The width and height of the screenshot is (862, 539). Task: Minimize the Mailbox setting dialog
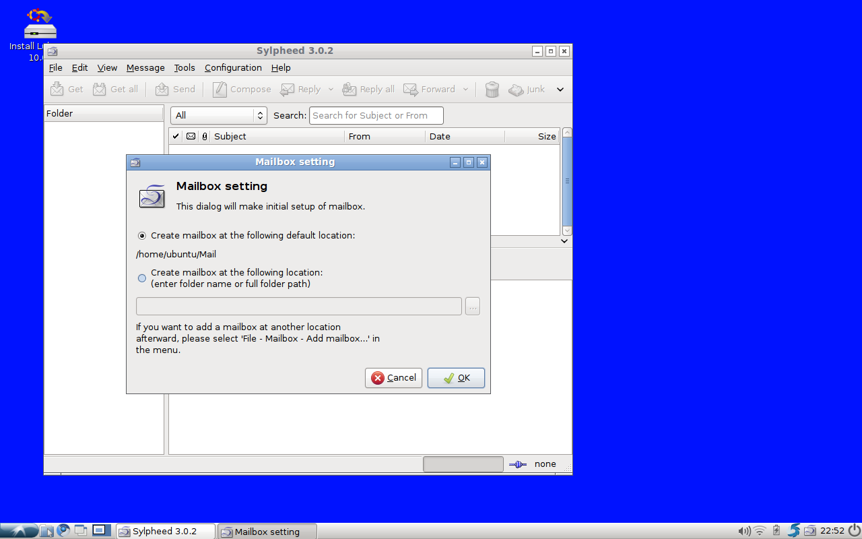pos(456,162)
